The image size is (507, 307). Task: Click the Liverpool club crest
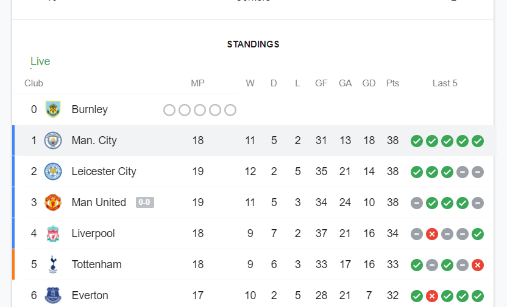tap(53, 233)
